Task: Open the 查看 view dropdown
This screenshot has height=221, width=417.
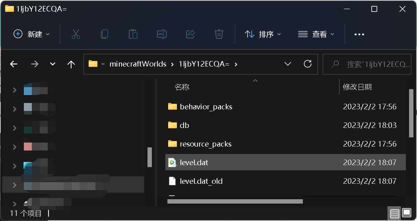Action: [316, 34]
